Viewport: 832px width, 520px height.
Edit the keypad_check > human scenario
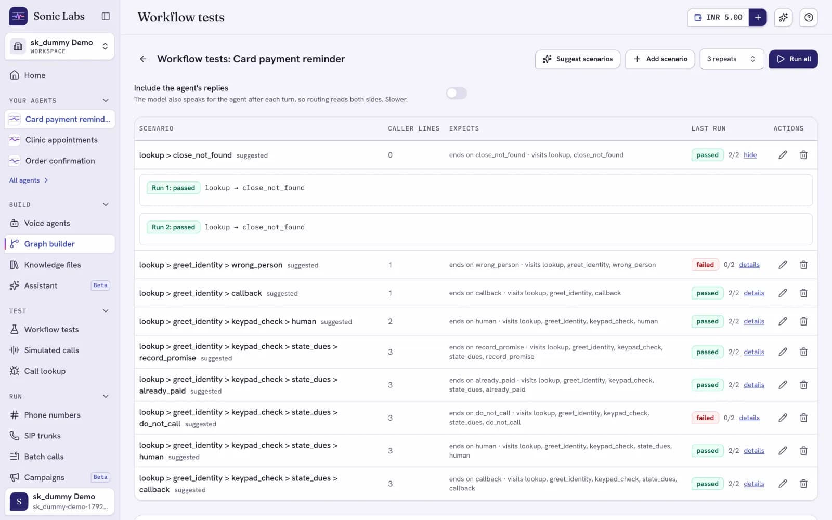click(783, 321)
